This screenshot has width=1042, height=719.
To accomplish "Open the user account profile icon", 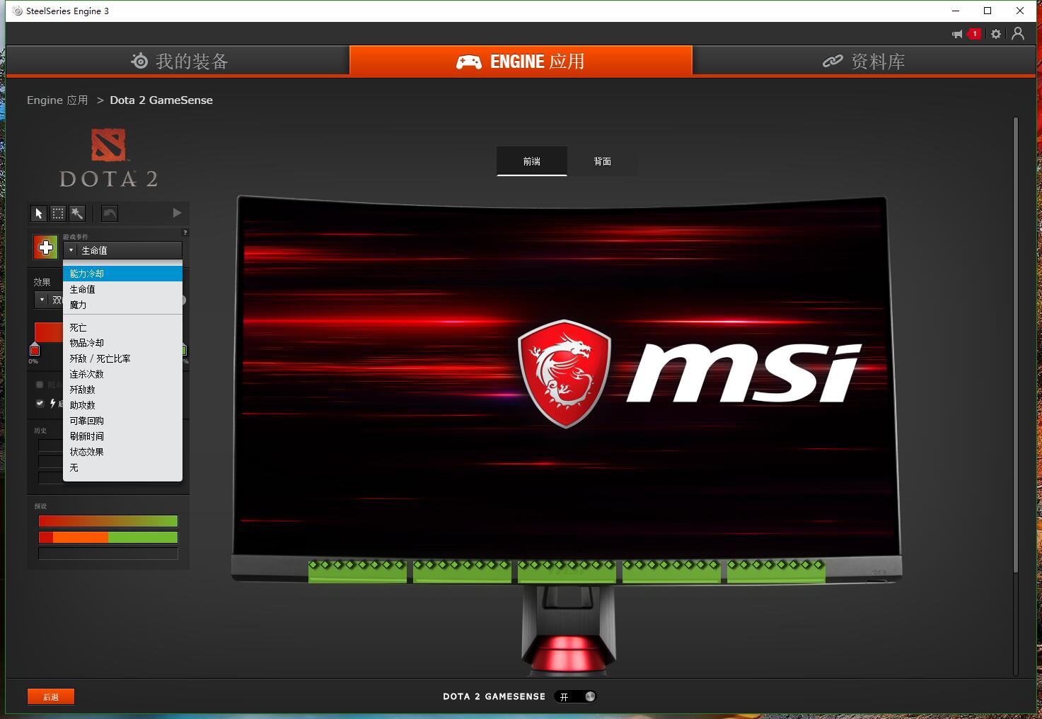I will point(1018,33).
